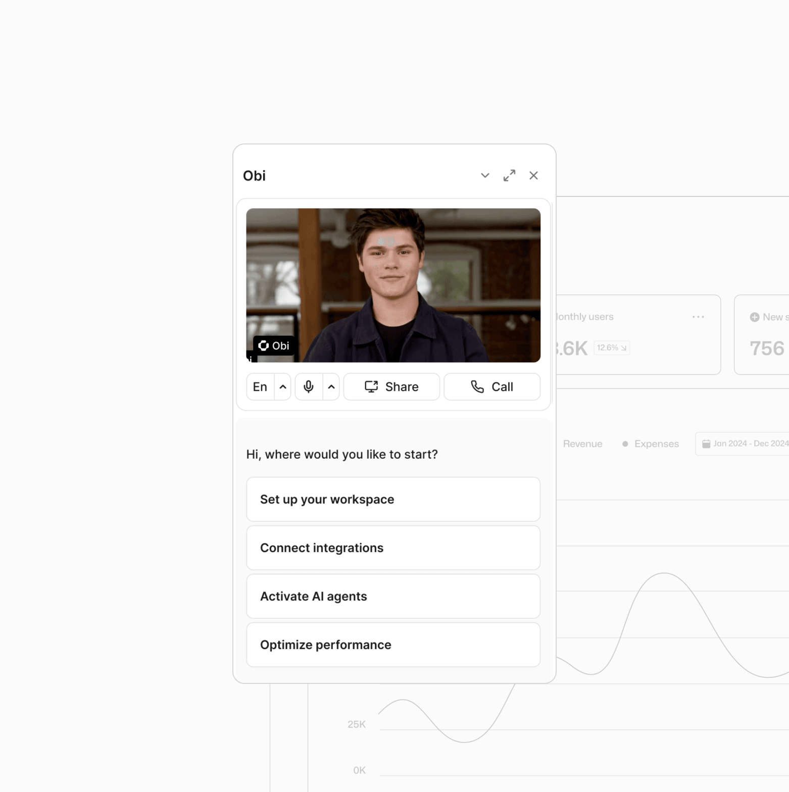
Task: Click the Obi video avatar thumbnail
Action: 393,285
